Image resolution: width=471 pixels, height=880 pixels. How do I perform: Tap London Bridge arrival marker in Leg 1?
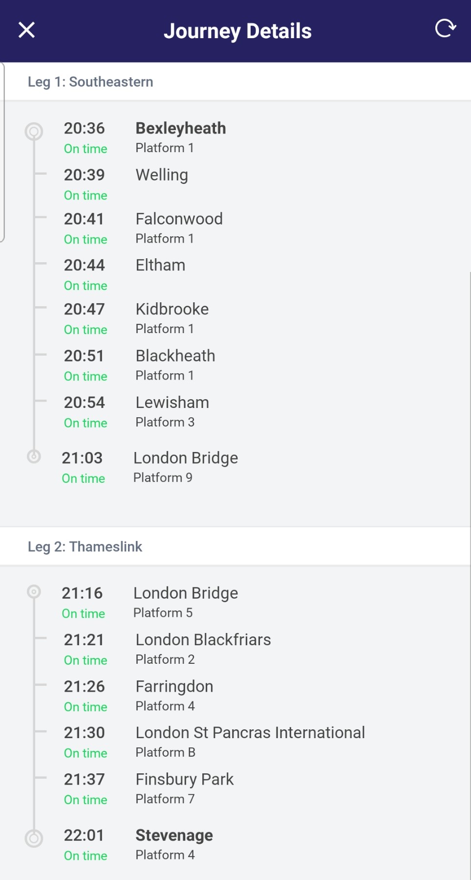point(34,456)
